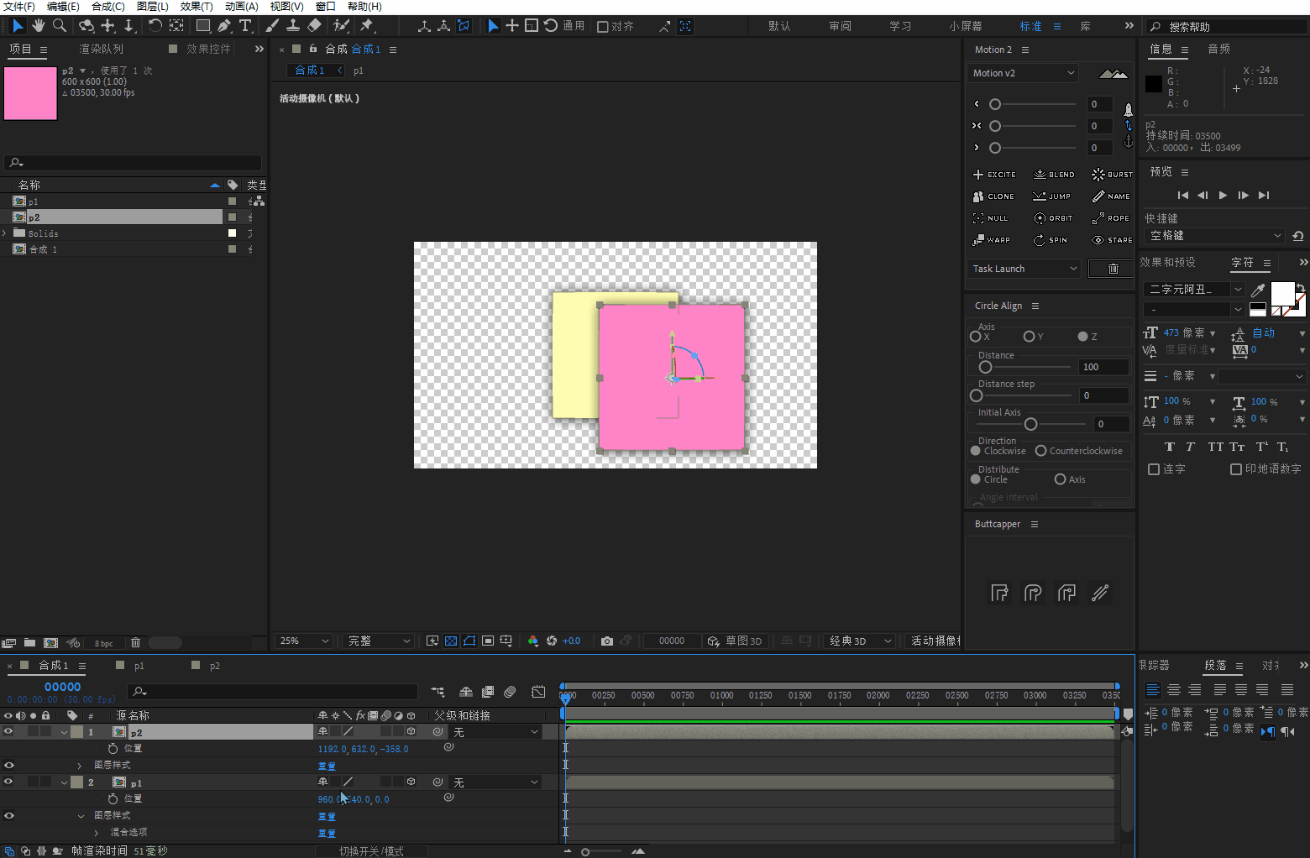Click the p2 position value
Viewport: 1310px width, 858px height.
363,749
